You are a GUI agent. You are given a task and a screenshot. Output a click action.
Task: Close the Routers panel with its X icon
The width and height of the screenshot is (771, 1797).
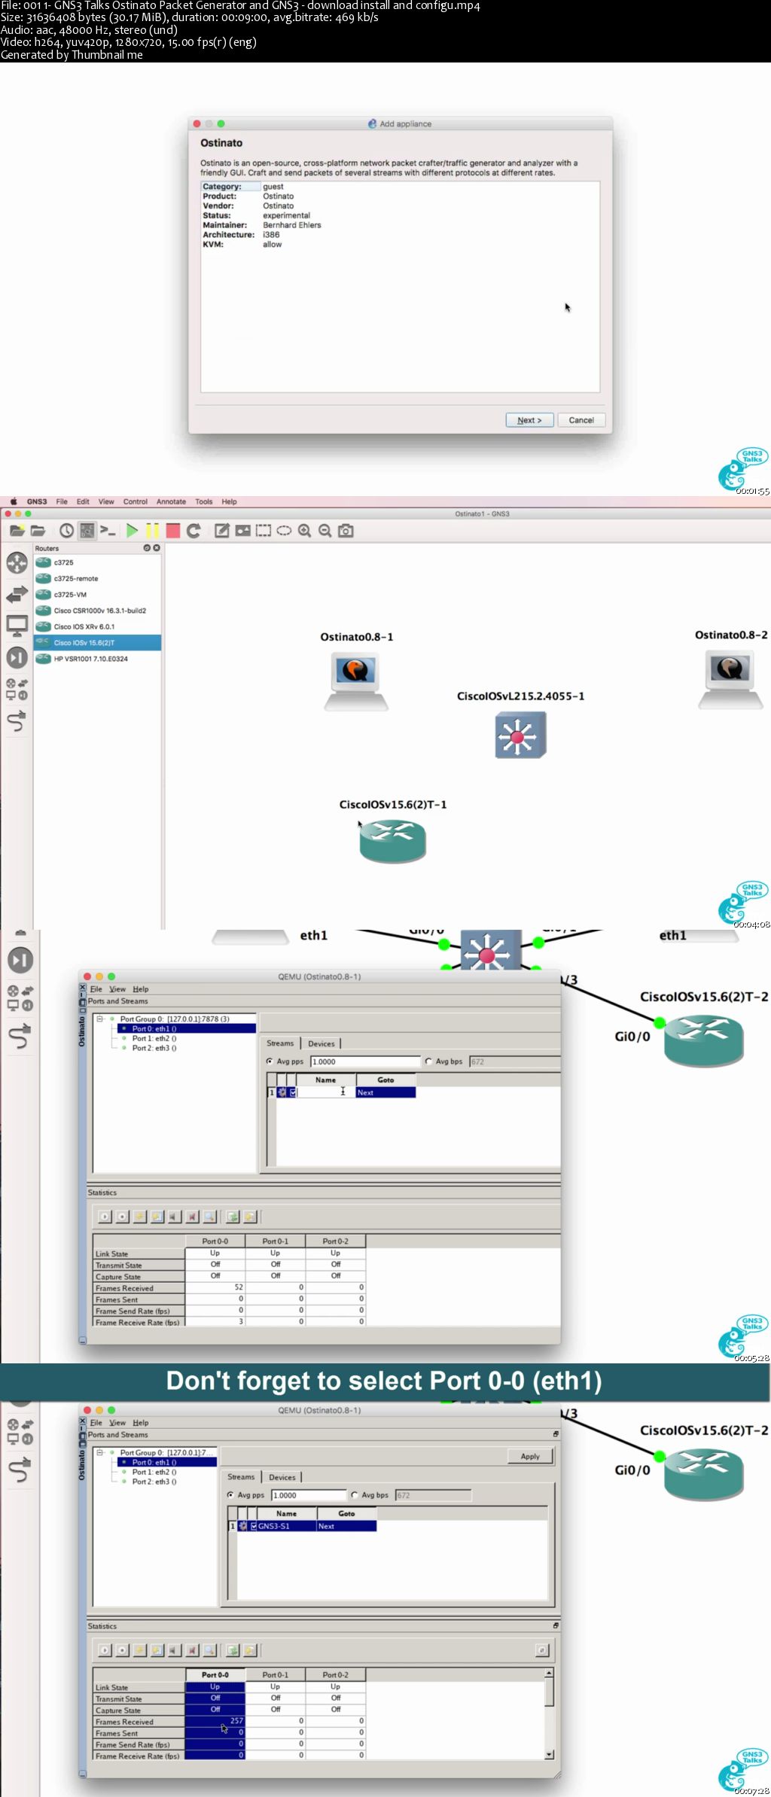point(157,548)
